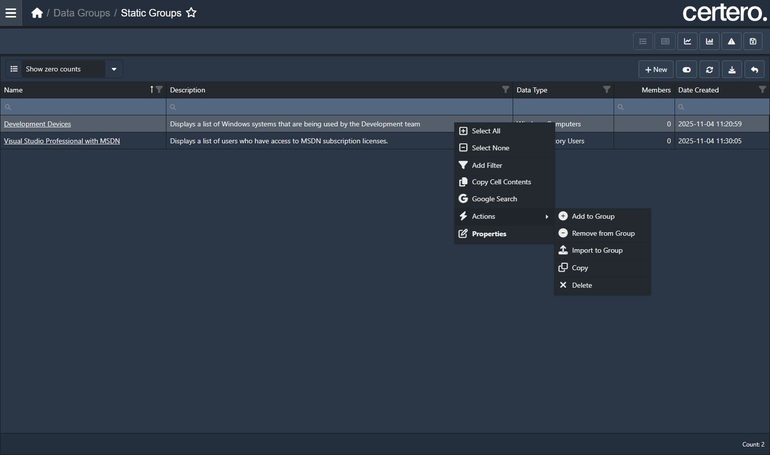Click the save view floppy disk icon
The height and width of the screenshot is (455, 770).
coord(753,41)
